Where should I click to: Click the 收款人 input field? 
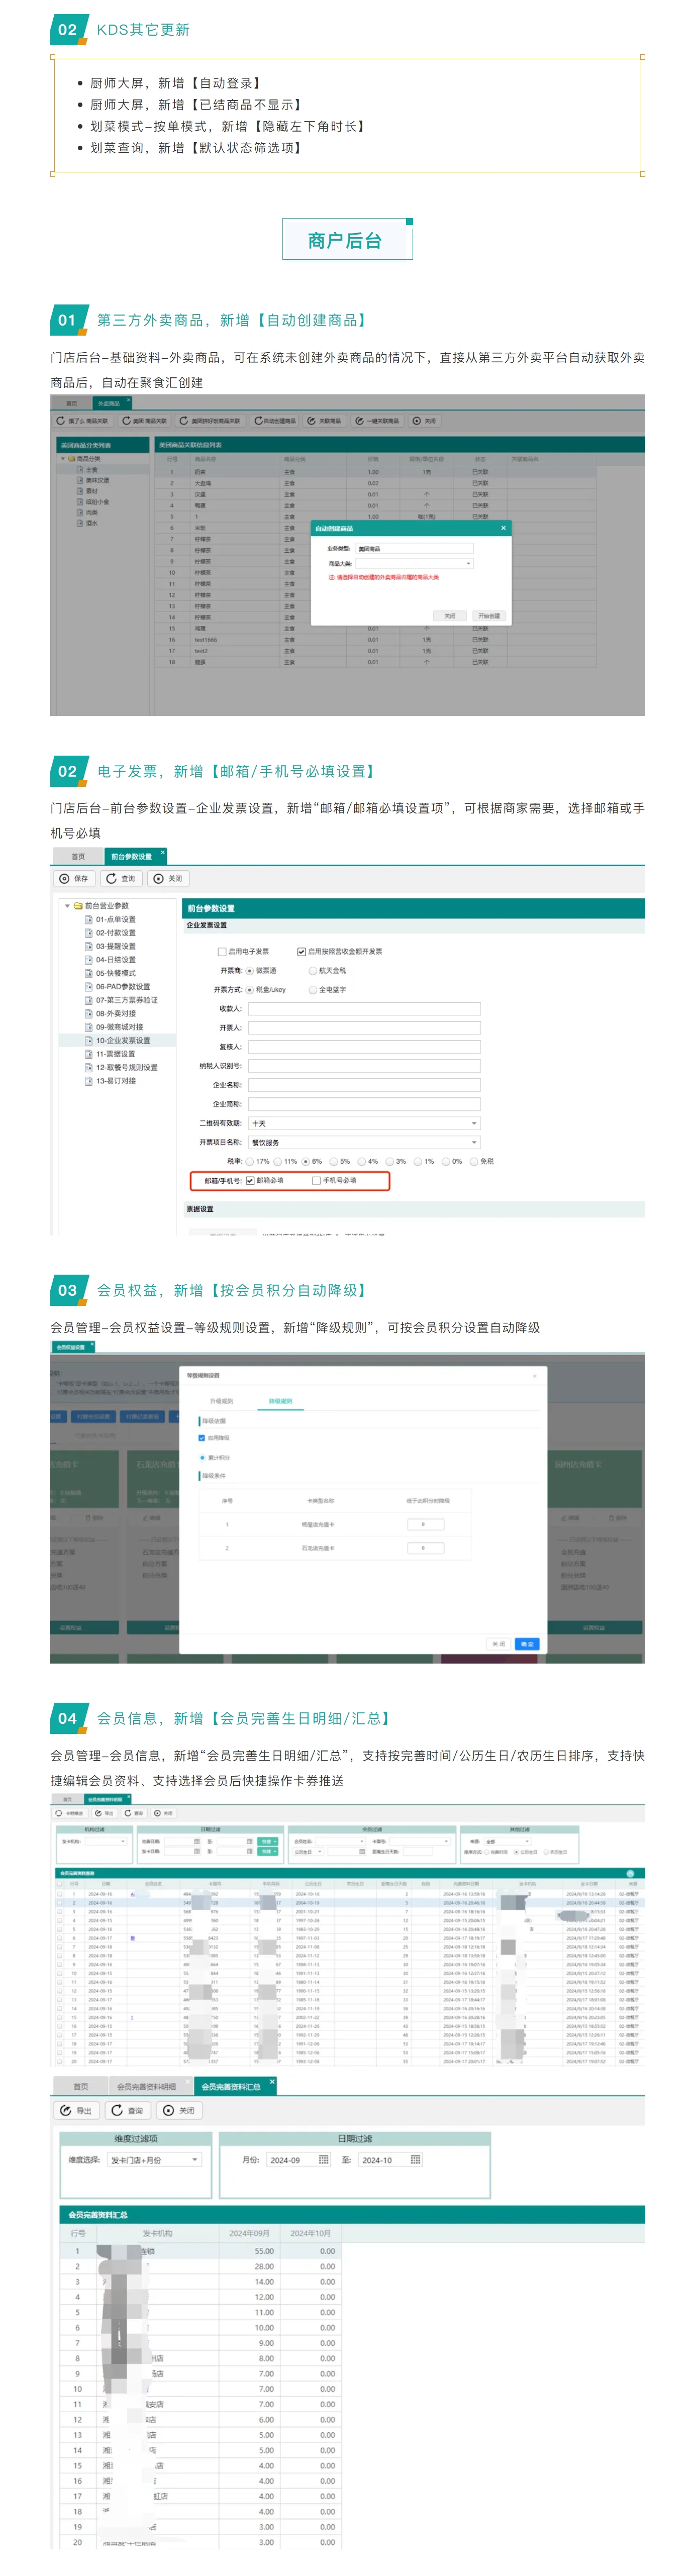364,1009
